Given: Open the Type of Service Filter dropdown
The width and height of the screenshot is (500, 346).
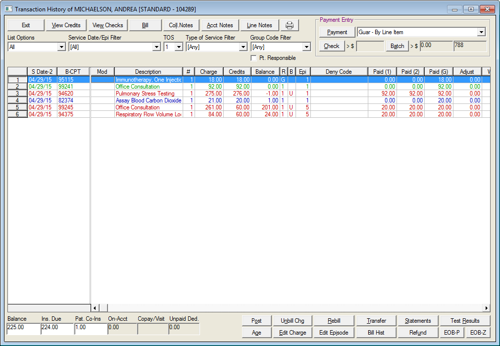Looking at the screenshot, I should (x=243, y=47).
